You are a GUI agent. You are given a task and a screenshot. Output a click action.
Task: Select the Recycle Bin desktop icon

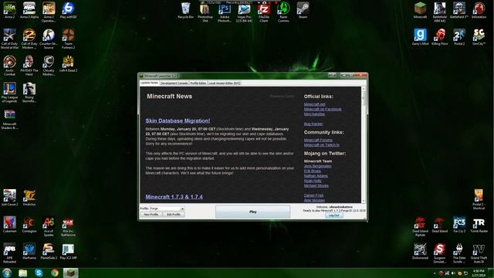click(185, 10)
